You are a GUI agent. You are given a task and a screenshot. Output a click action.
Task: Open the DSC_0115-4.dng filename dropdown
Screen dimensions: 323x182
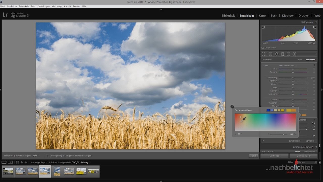(81, 162)
